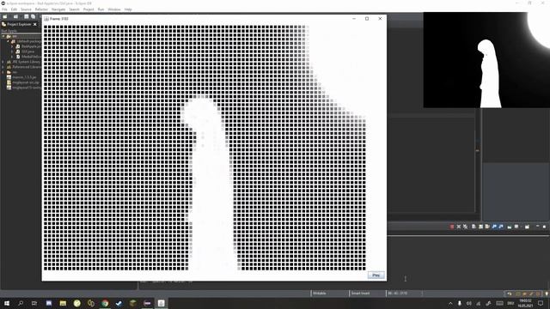The image size is (550, 309).
Task: Minimize the Console view panel
Action: 537,227
